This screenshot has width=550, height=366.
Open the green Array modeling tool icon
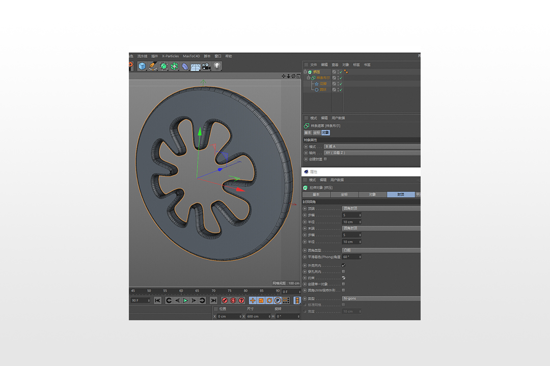pyautogui.click(x=174, y=66)
